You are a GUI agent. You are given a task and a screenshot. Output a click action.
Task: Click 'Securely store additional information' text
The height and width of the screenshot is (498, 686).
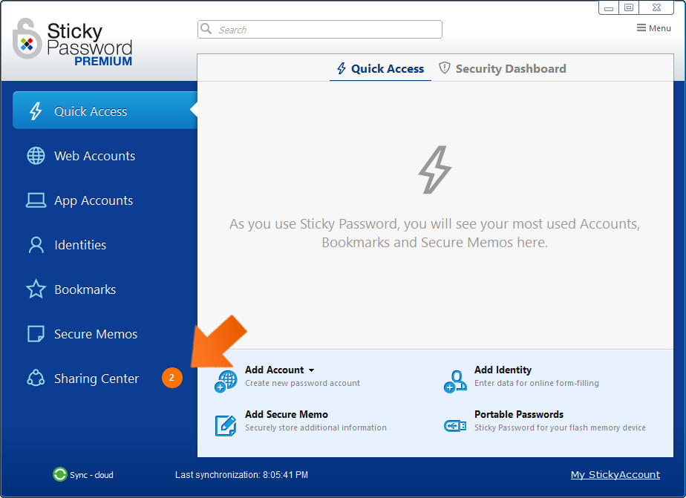316,427
